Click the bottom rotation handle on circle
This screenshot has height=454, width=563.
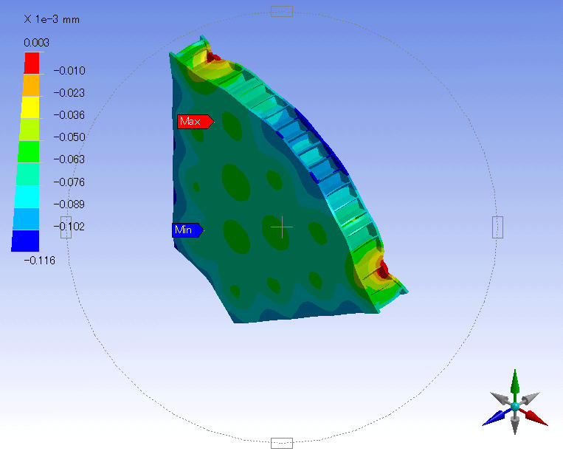tap(282, 443)
